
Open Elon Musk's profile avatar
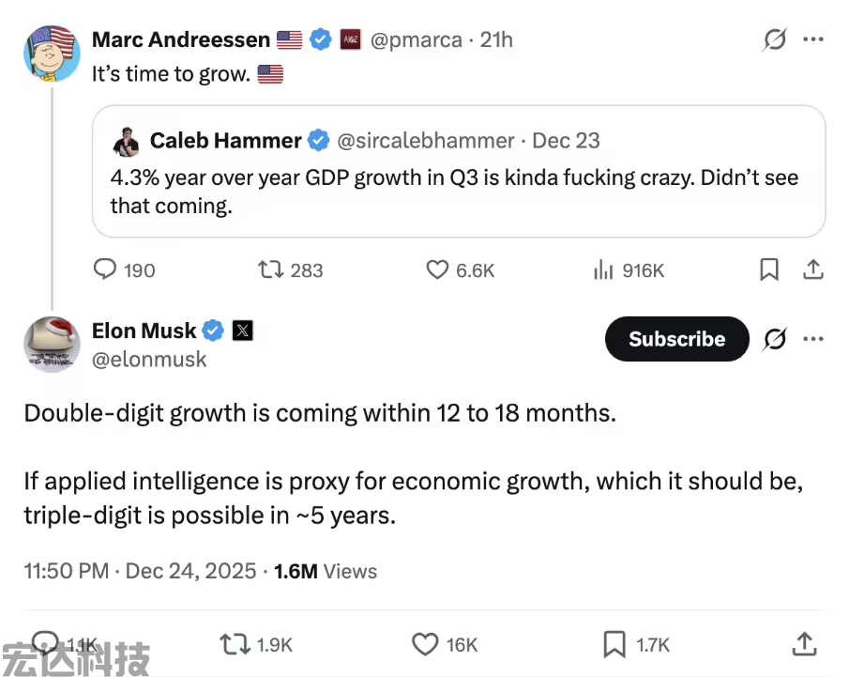pyautogui.click(x=52, y=344)
